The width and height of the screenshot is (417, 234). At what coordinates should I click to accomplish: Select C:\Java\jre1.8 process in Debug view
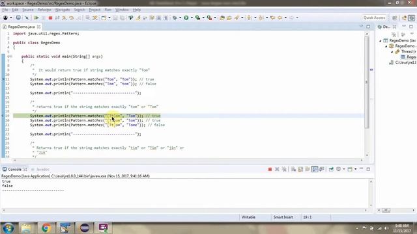pyautogui.click(x=403, y=62)
